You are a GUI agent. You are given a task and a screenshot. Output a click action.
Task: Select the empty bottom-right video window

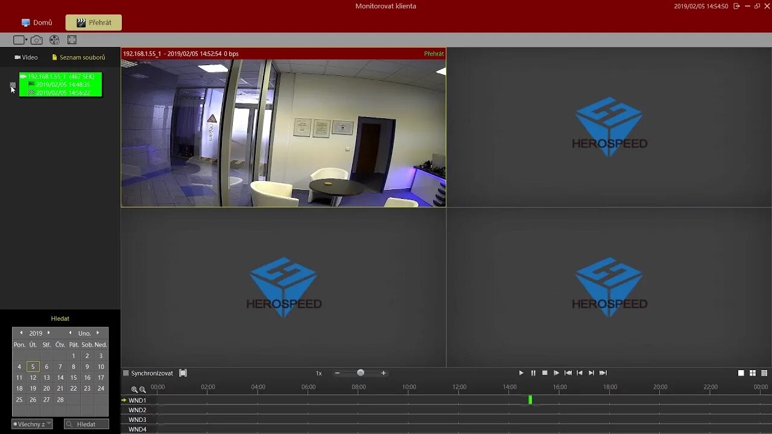(x=609, y=287)
